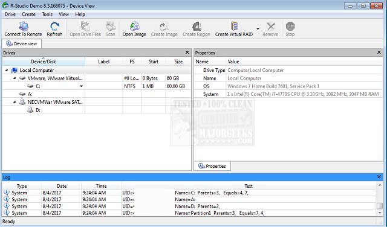
Task: Click the Create Virtual RAID icon
Action: (234, 26)
